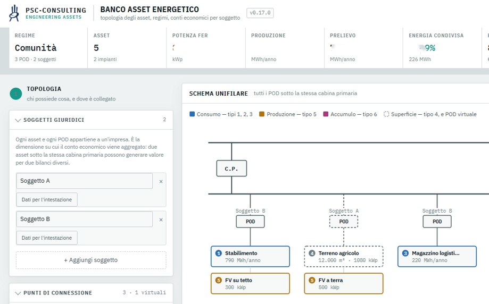
Task: Click the v0.17.0 version badge
Action: pyautogui.click(x=260, y=13)
